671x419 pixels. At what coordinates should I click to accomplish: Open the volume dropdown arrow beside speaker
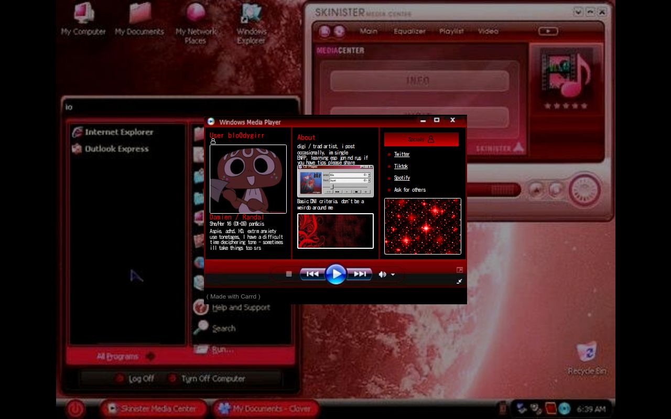coord(393,275)
